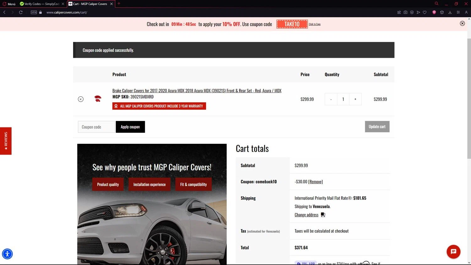
Task: Click the 'Click to Copy' link
Action: tap(315, 24)
